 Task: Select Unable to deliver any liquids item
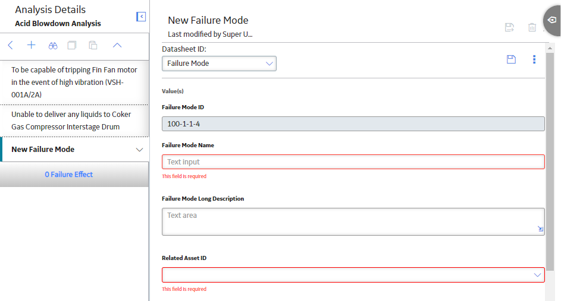click(x=74, y=121)
